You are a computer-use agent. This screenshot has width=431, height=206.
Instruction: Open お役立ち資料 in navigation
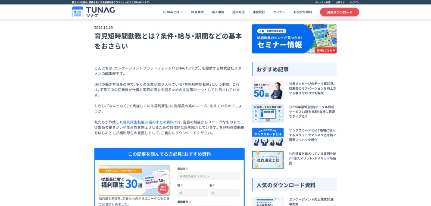303,12
